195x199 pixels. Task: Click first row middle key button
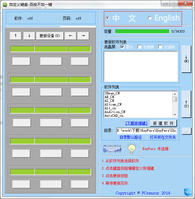click(x=51, y=61)
